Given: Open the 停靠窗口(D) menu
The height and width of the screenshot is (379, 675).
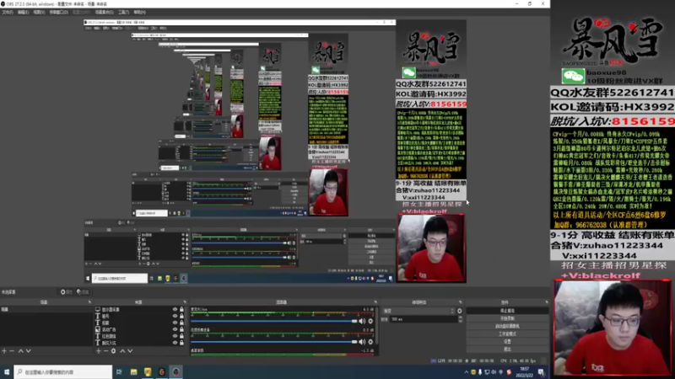Looking at the screenshot, I should pos(58,13).
